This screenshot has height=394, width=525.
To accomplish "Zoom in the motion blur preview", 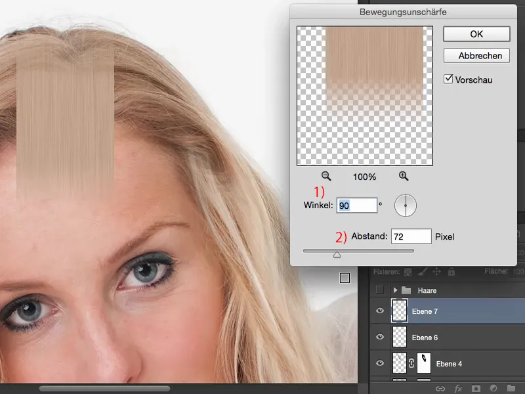I will [404, 176].
